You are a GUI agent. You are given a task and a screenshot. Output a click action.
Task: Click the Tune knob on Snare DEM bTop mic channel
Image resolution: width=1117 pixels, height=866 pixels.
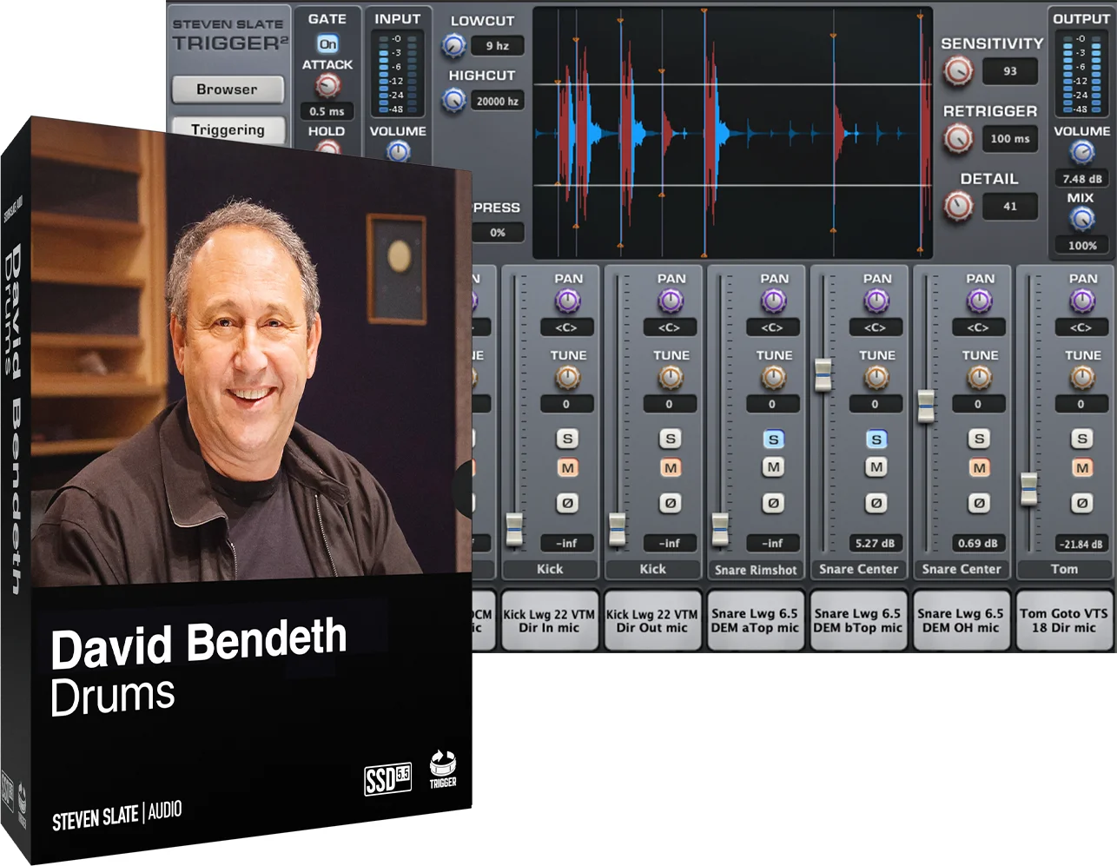876,378
